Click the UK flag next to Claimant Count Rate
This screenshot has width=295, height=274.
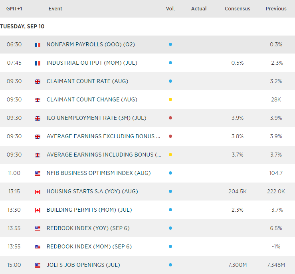point(38,81)
